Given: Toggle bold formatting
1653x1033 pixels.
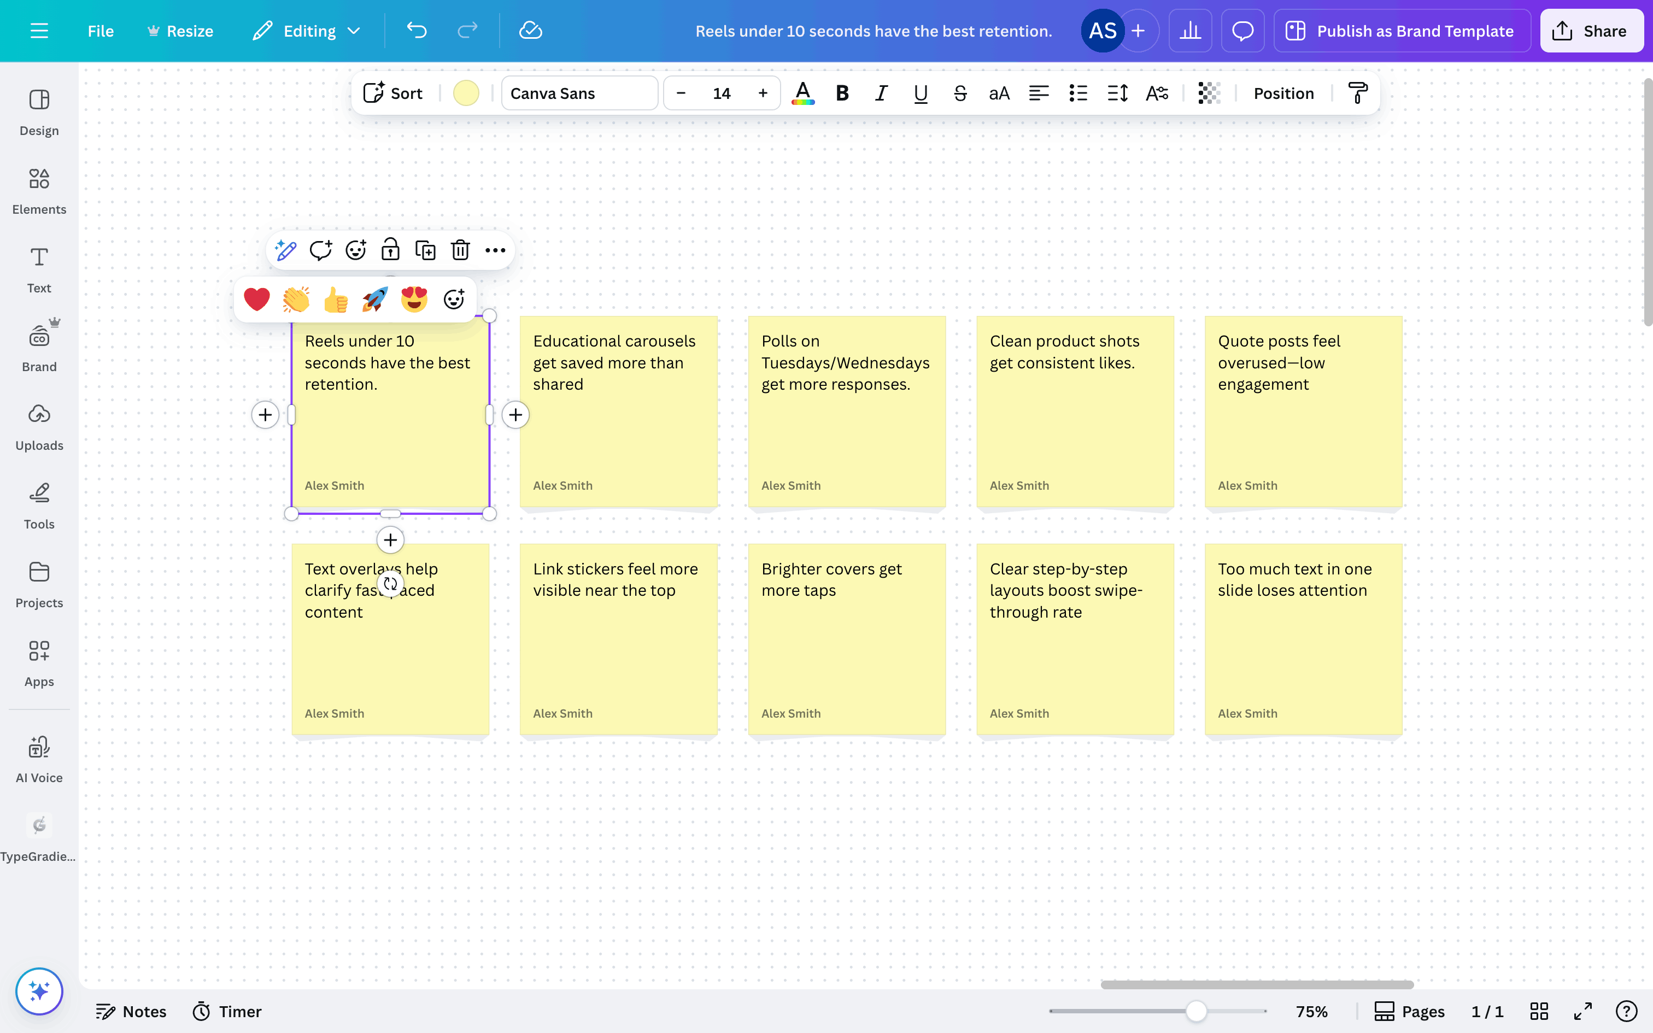Looking at the screenshot, I should tap(842, 93).
